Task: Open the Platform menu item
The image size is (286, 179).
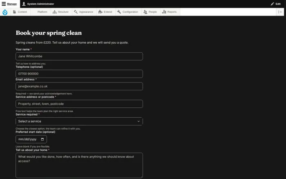Action: [40, 12]
